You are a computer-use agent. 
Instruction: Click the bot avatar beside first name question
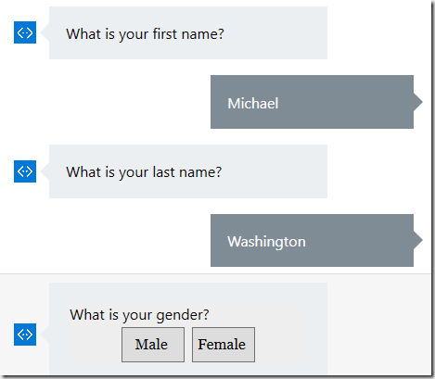coord(25,32)
